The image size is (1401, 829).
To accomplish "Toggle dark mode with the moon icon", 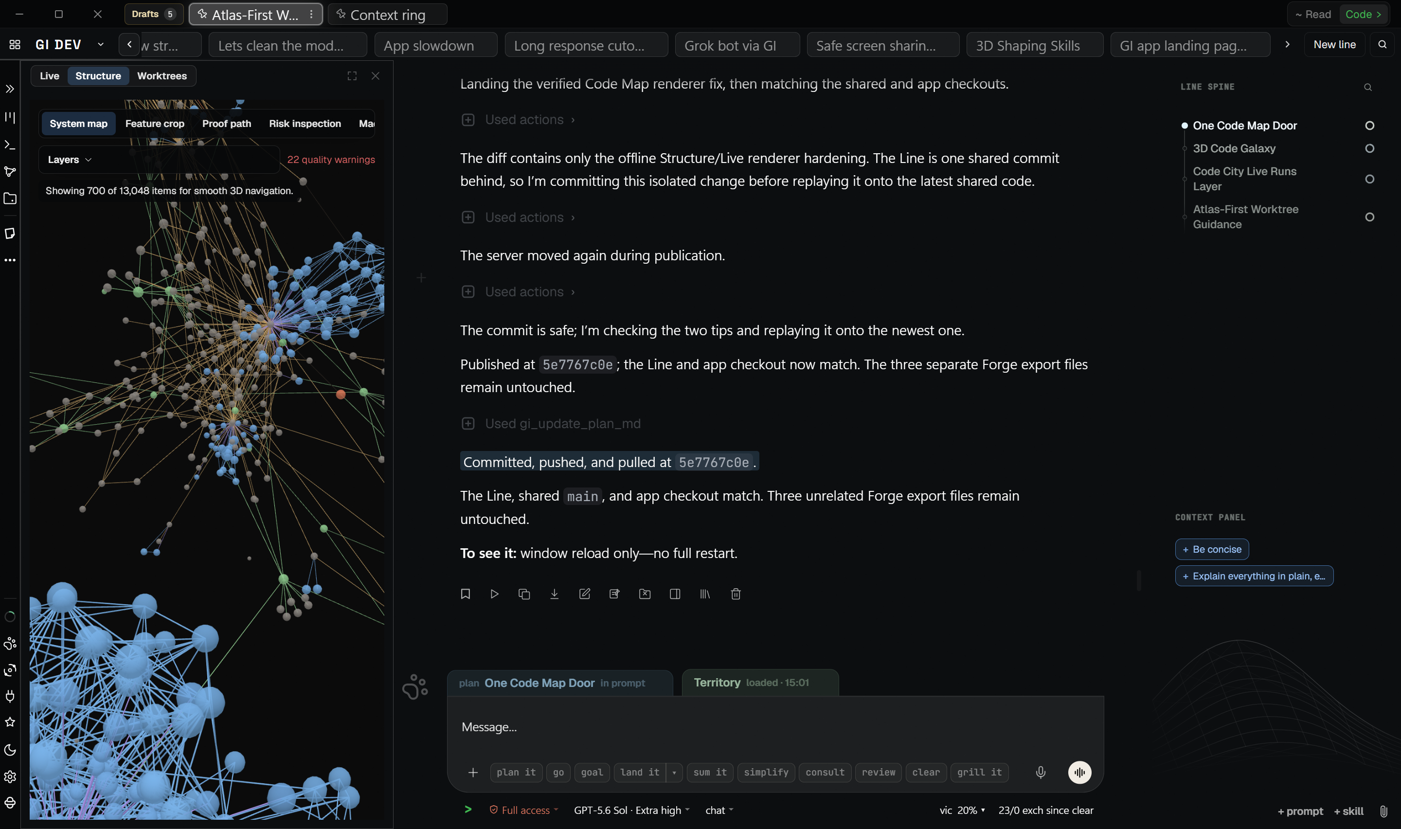I will pyautogui.click(x=10, y=750).
